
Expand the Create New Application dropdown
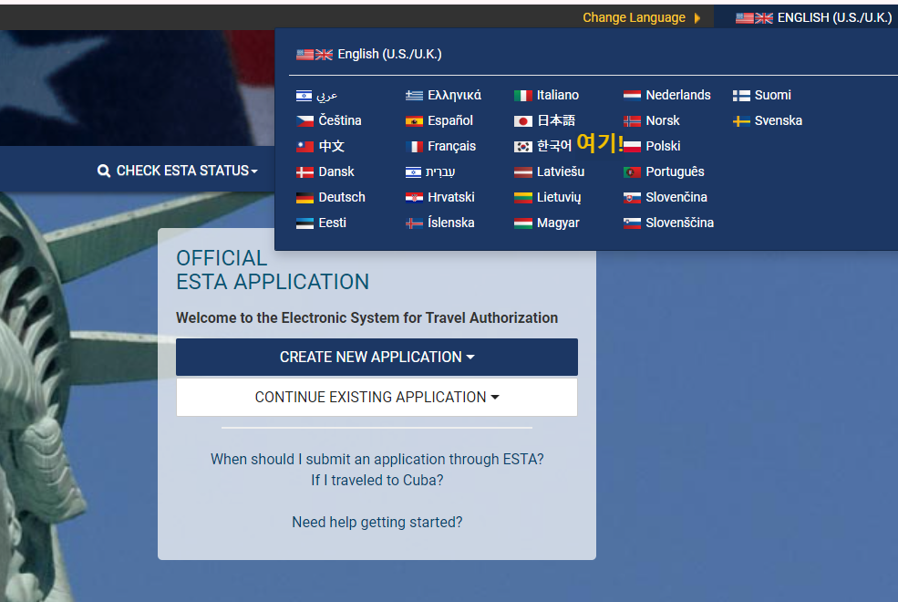click(377, 357)
